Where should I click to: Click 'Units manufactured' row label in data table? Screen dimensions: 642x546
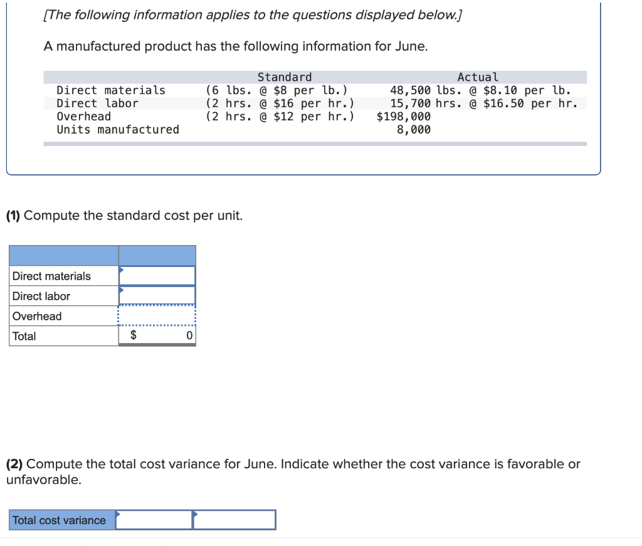point(118,129)
